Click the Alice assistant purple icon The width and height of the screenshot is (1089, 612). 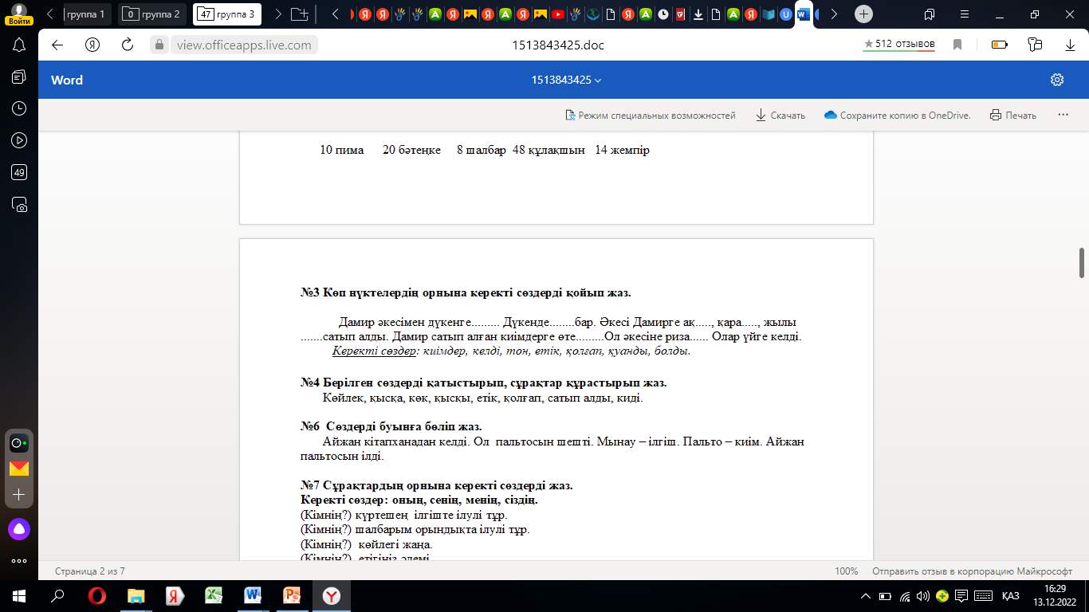(x=19, y=528)
